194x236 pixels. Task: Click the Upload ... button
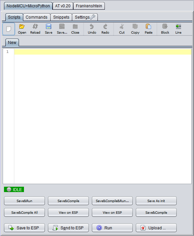pyautogui.click(x=156, y=228)
